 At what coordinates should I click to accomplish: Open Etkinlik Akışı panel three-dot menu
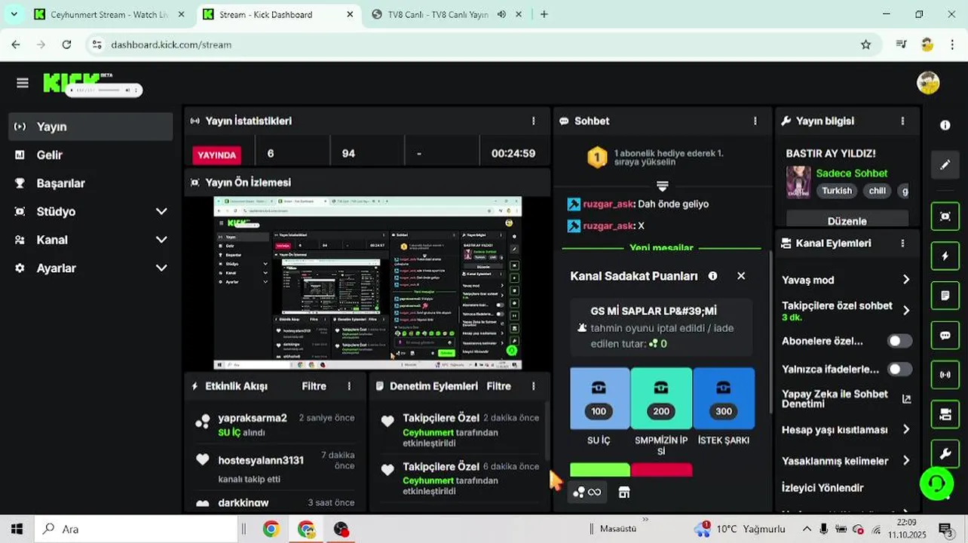point(349,386)
